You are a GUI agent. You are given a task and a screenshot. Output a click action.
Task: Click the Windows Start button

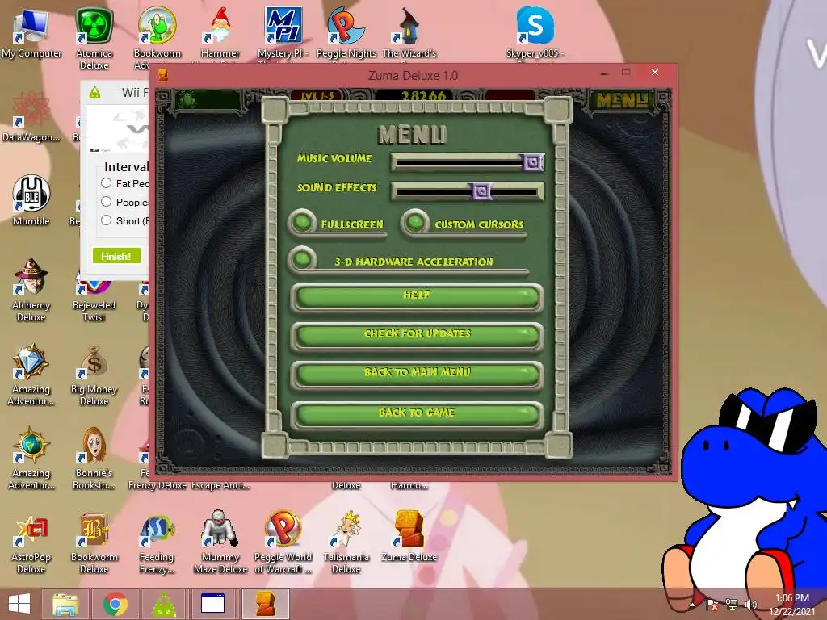coord(19,604)
